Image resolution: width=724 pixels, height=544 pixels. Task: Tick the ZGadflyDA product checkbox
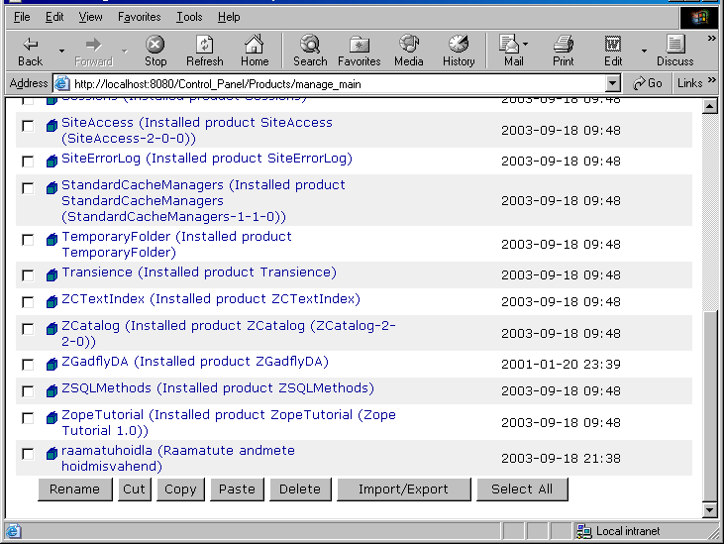point(28,365)
